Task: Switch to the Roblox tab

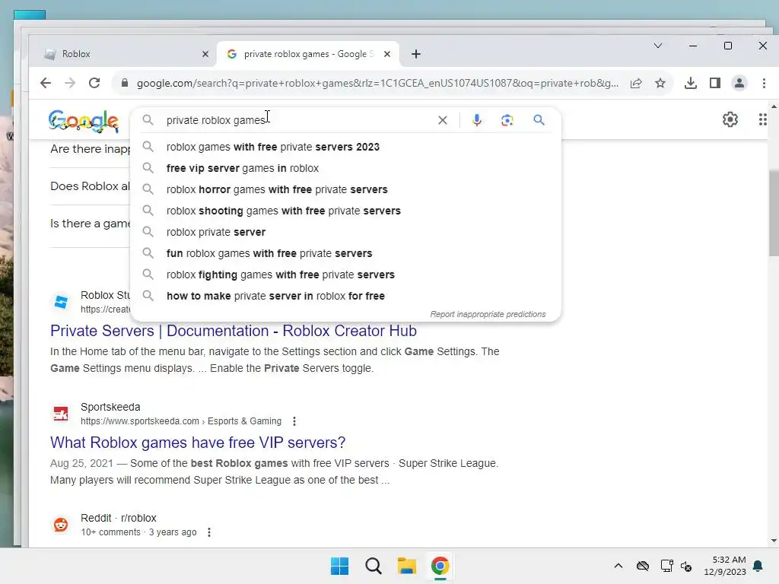Action: tap(122, 54)
